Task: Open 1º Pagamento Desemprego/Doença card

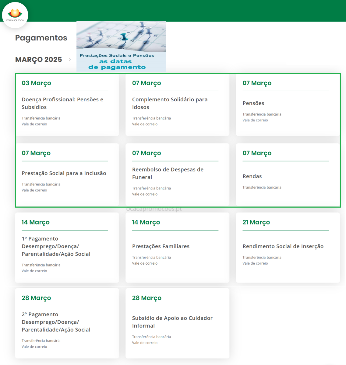Action: pyautogui.click(x=56, y=246)
